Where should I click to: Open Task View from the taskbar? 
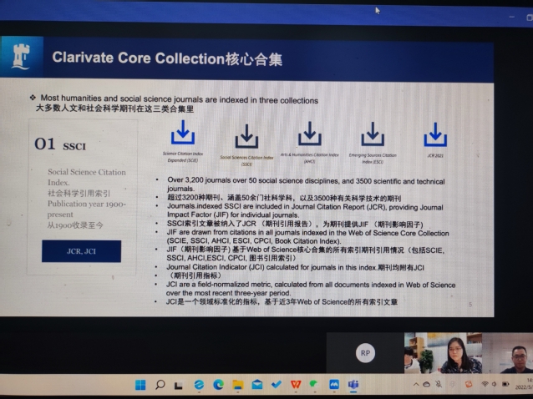click(x=179, y=386)
